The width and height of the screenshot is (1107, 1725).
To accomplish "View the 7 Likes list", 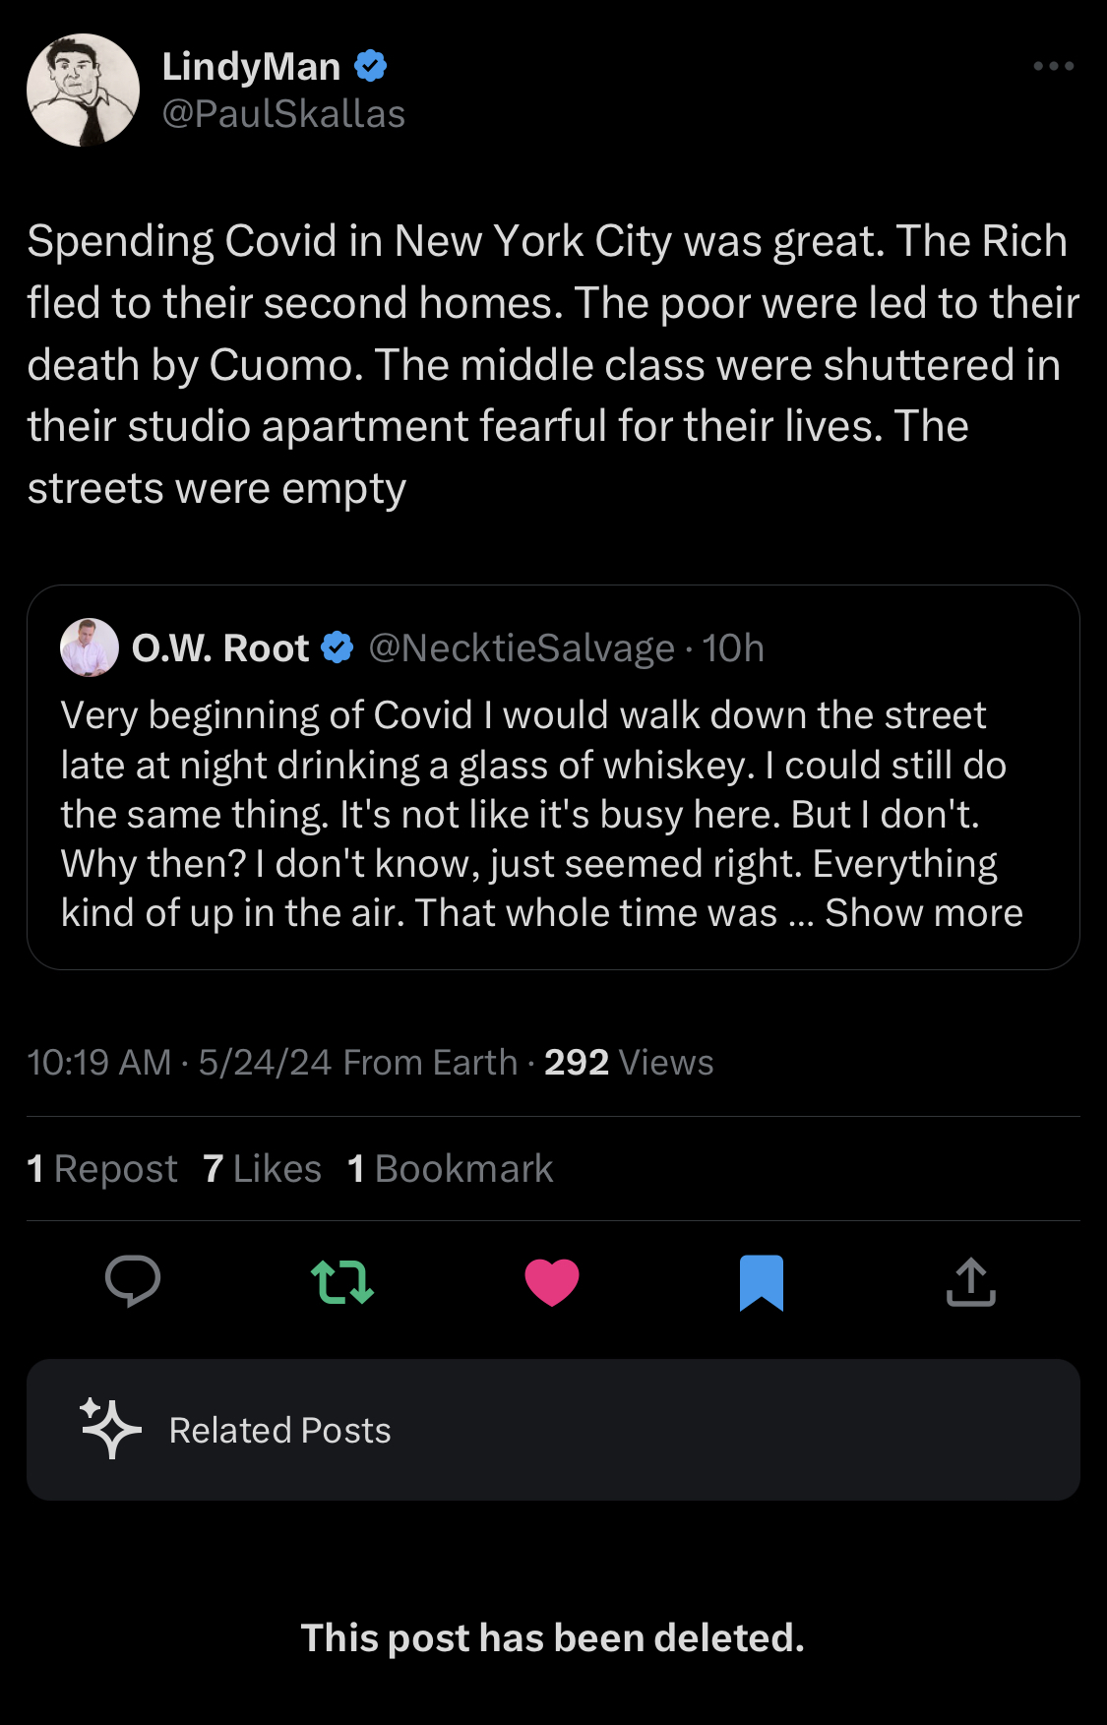I will [262, 1169].
